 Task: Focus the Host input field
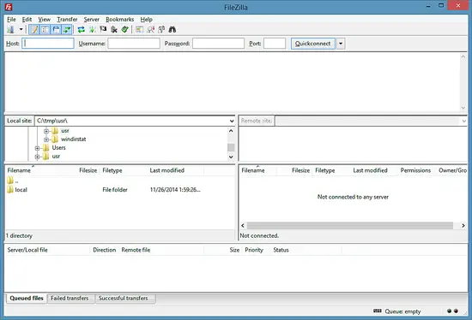tap(48, 44)
